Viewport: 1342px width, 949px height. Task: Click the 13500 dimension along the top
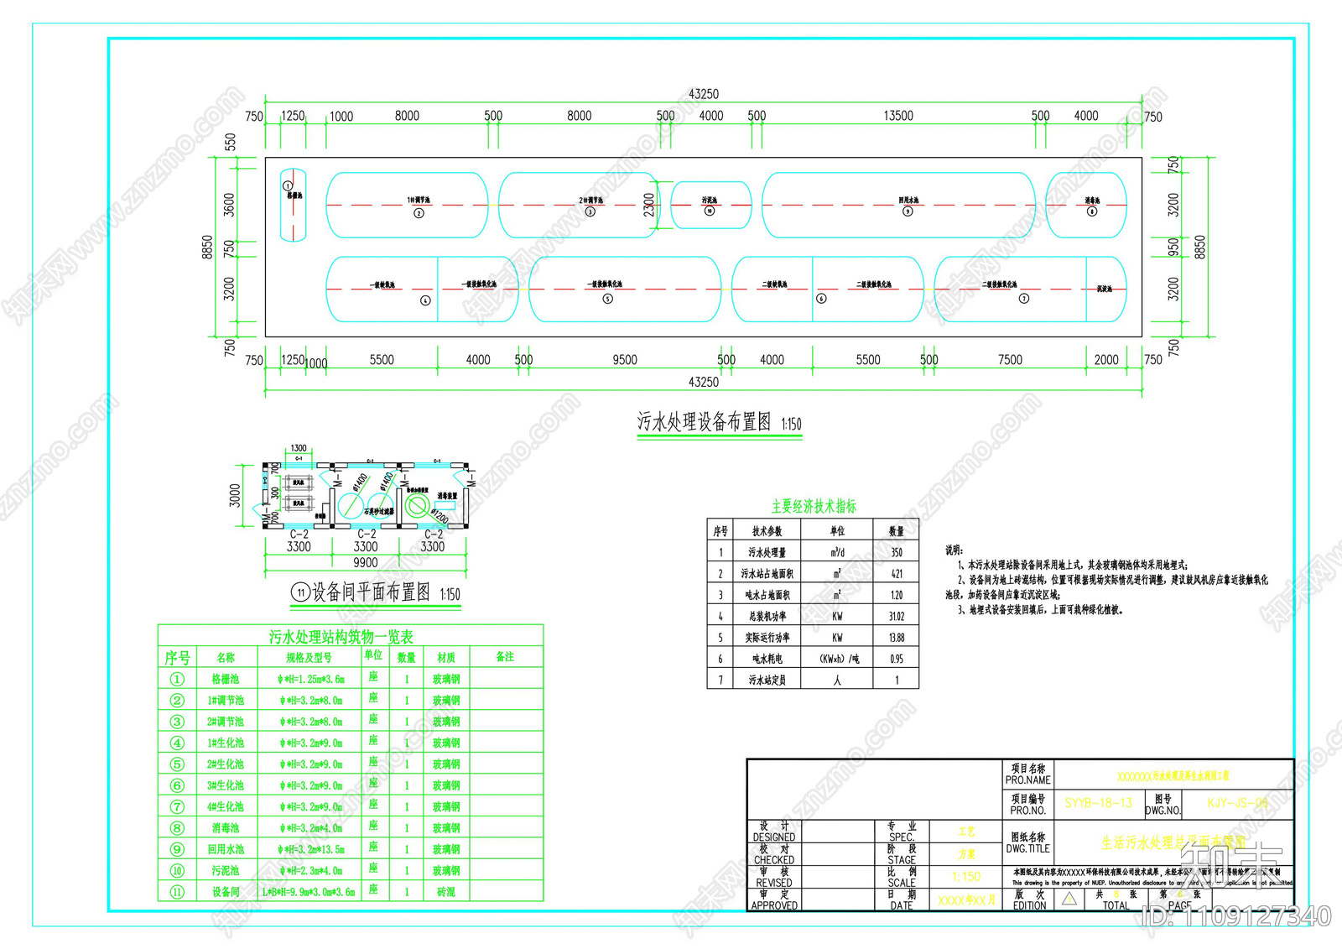click(x=898, y=116)
